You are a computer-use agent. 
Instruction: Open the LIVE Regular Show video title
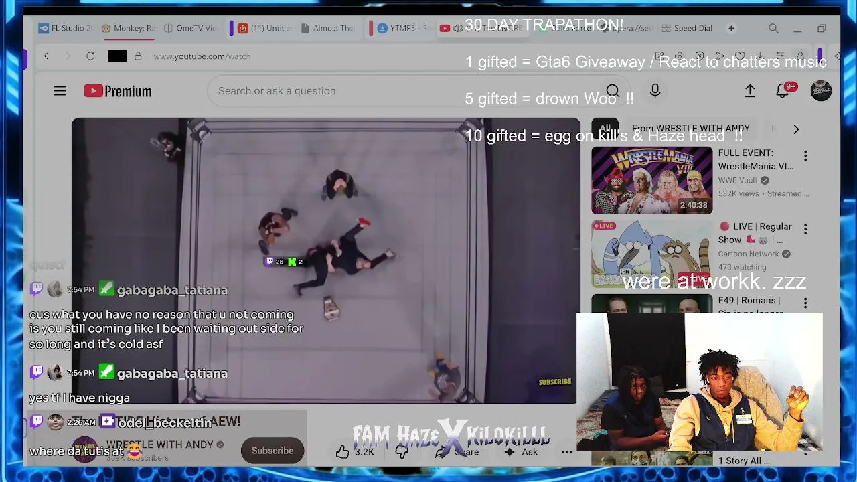(x=756, y=233)
